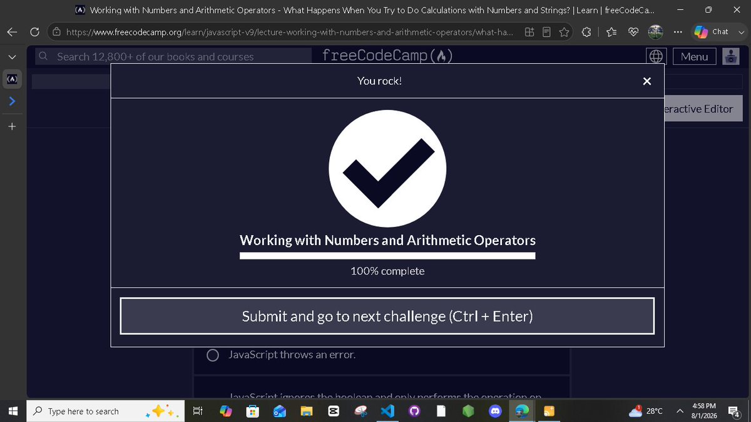Open the freeCodeCamp profile avatar

coord(731,56)
